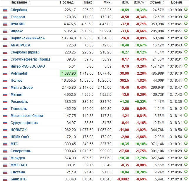Click the Russian flag icon beside Московская биржа
This screenshot has height=181, width=189.
click(x=5, y=116)
